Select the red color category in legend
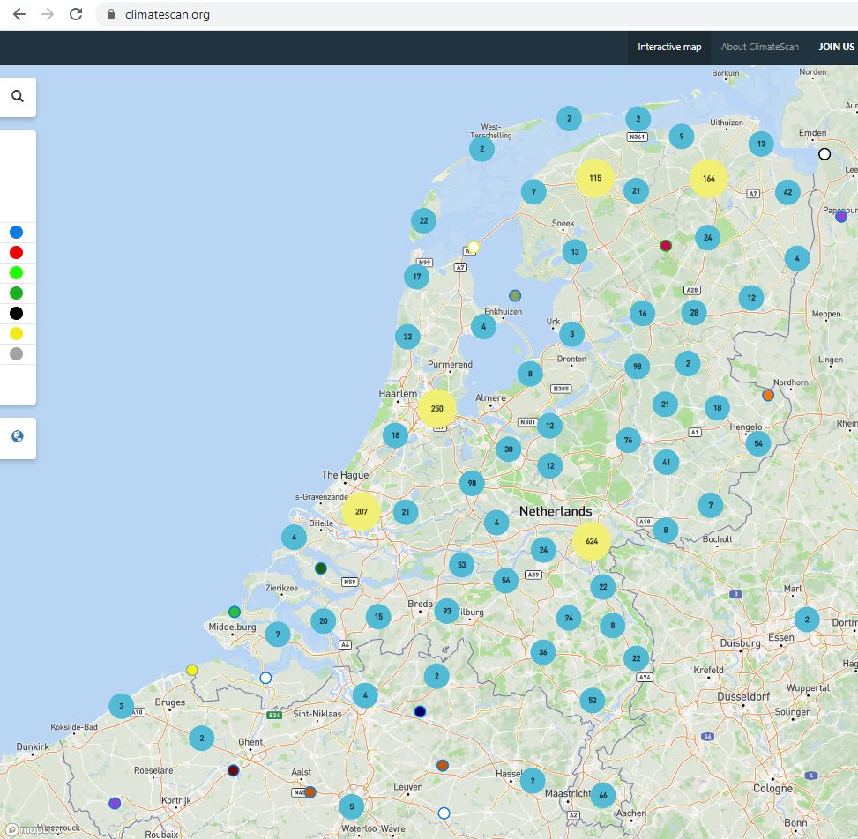 16,253
